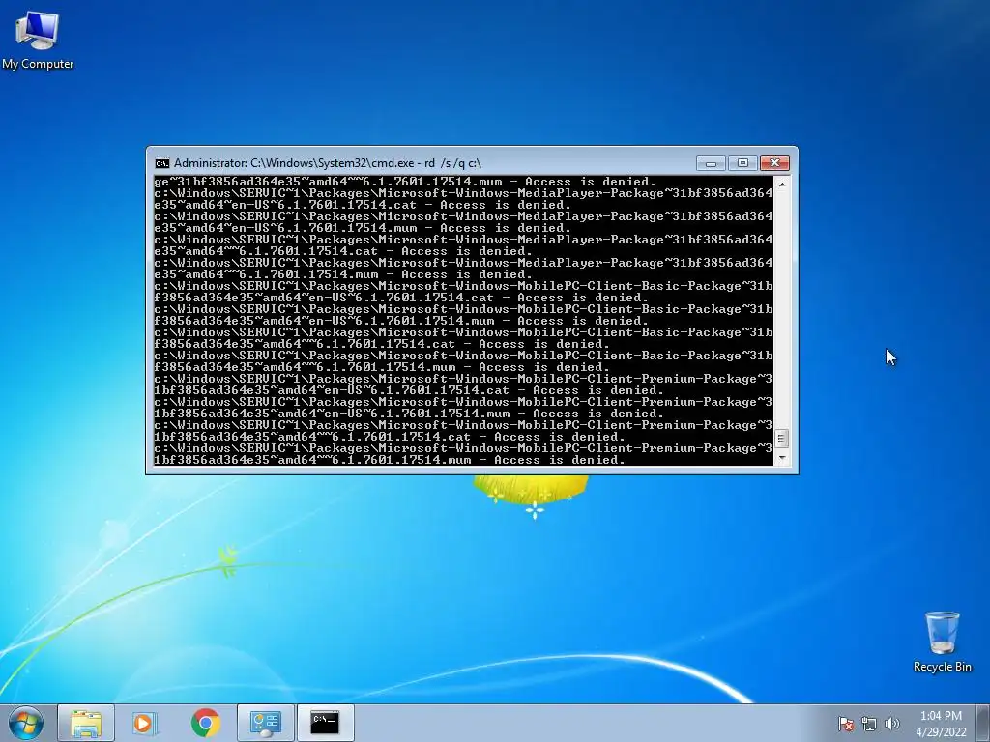Click the cmd scrollbar down arrow
This screenshot has width=990, height=742.
point(781,458)
